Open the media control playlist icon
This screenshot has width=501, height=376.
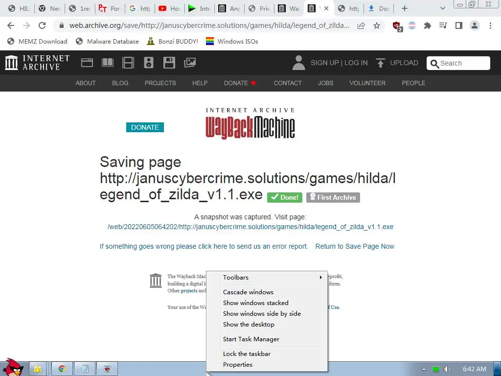(x=443, y=25)
